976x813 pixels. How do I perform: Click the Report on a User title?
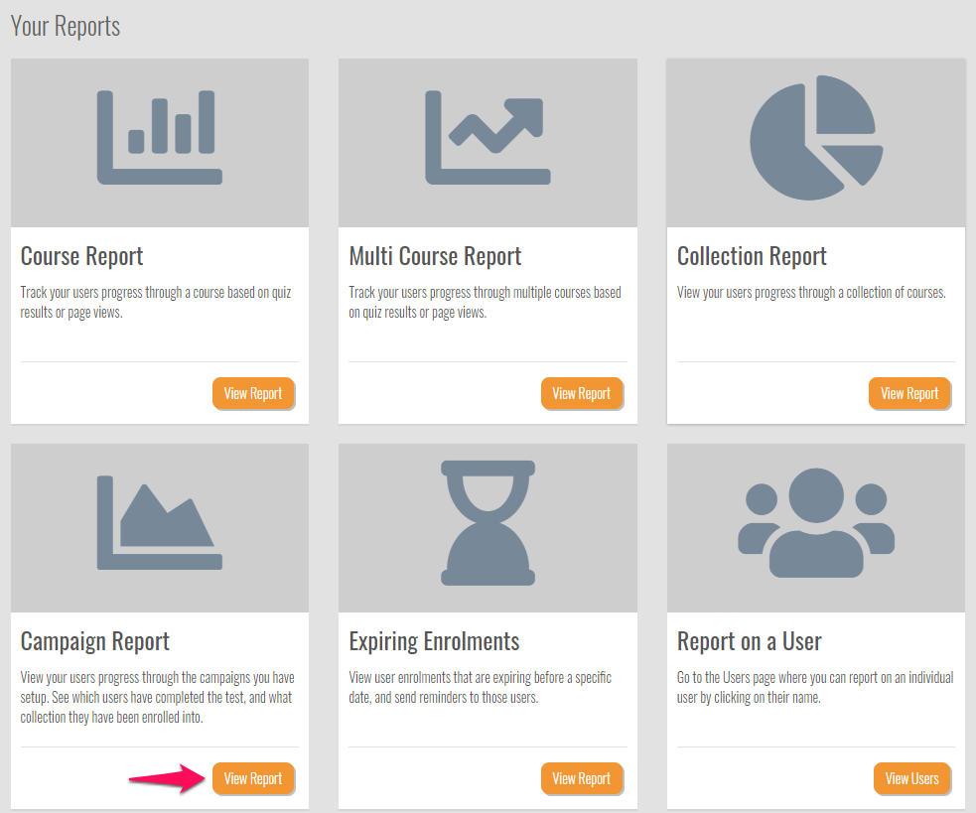[x=749, y=641]
